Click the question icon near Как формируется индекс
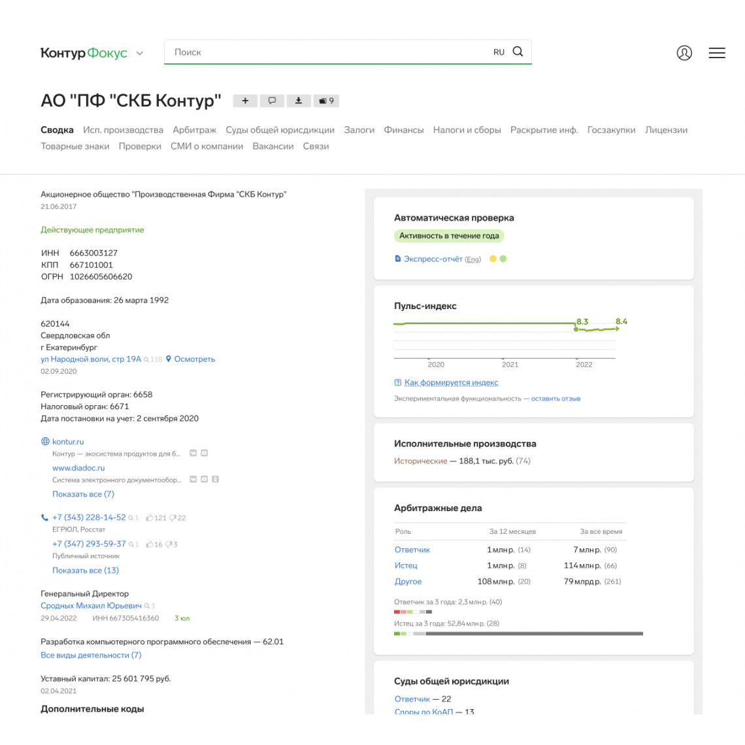 click(x=398, y=382)
